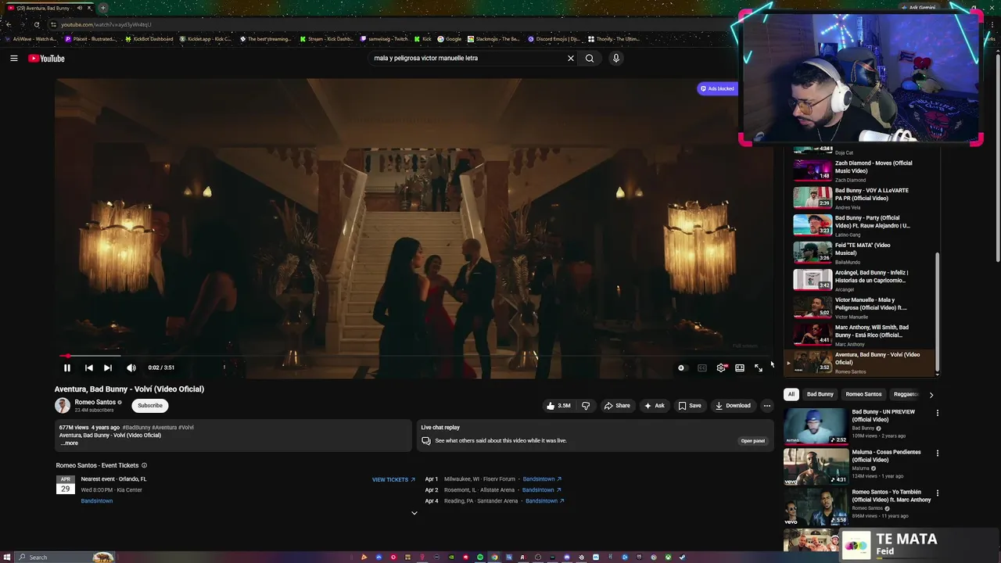Open Maluma Cosas Pendientes thumbnail

816,466
